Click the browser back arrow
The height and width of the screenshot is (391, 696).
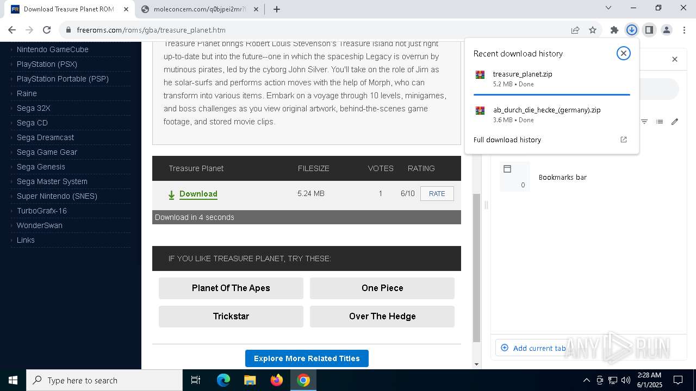click(12, 30)
